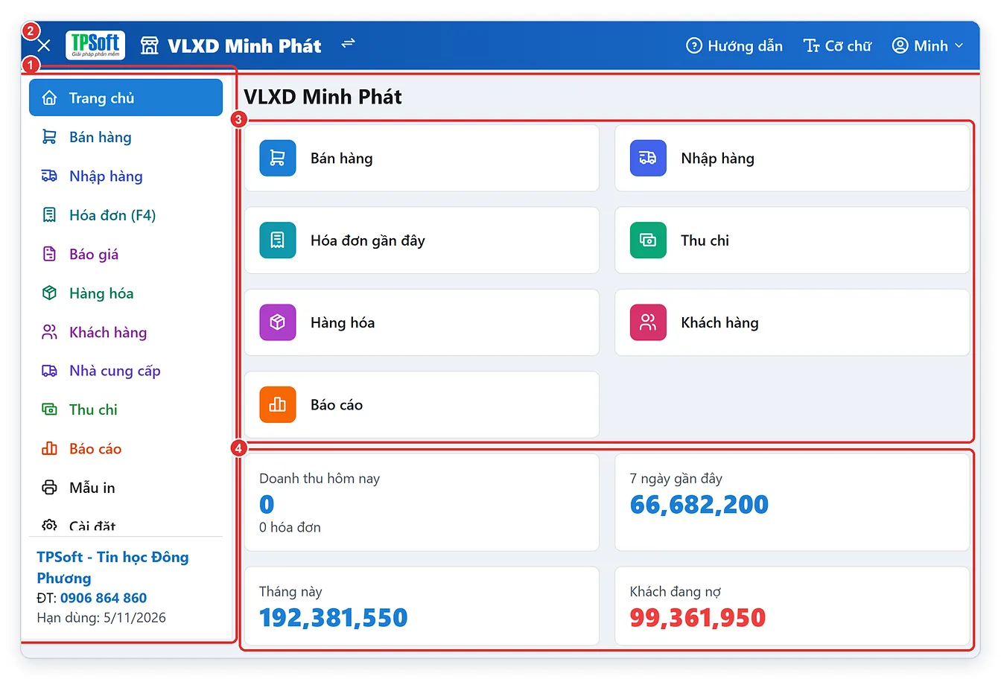1001x679 pixels.
Task: Open the Thu chi dashboard card
Action: pyautogui.click(x=792, y=240)
